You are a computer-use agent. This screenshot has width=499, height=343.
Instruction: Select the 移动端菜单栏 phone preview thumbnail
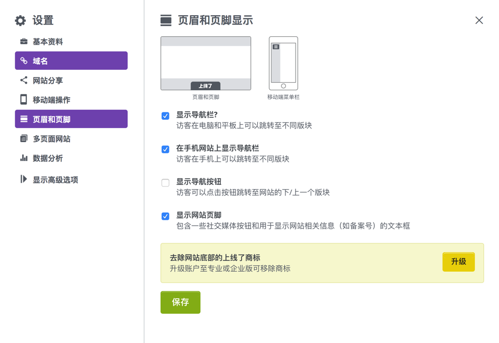[x=283, y=63]
